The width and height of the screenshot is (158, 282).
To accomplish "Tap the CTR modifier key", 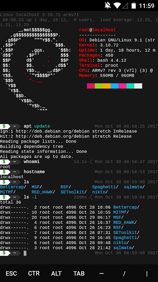I will coord(34,274).
